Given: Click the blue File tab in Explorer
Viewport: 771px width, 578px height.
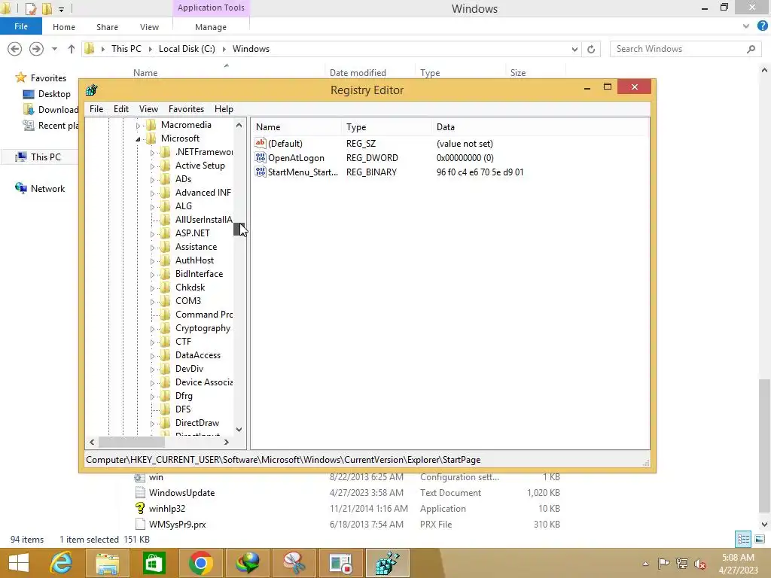Looking at the screenshot, I should click(21, 26).
